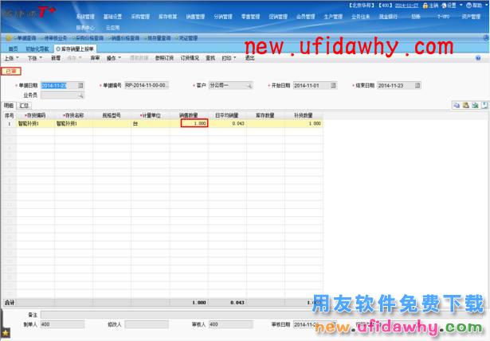
Task: Open the 生产管理 menu
Action: coord(333,17)
